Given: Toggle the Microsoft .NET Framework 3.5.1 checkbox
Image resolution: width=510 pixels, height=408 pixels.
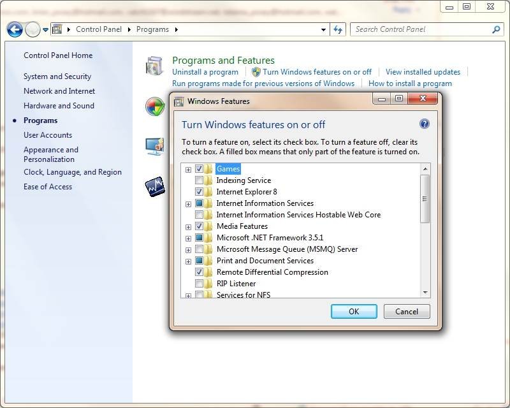Looking at the screenshot, I should click(199, 238).
